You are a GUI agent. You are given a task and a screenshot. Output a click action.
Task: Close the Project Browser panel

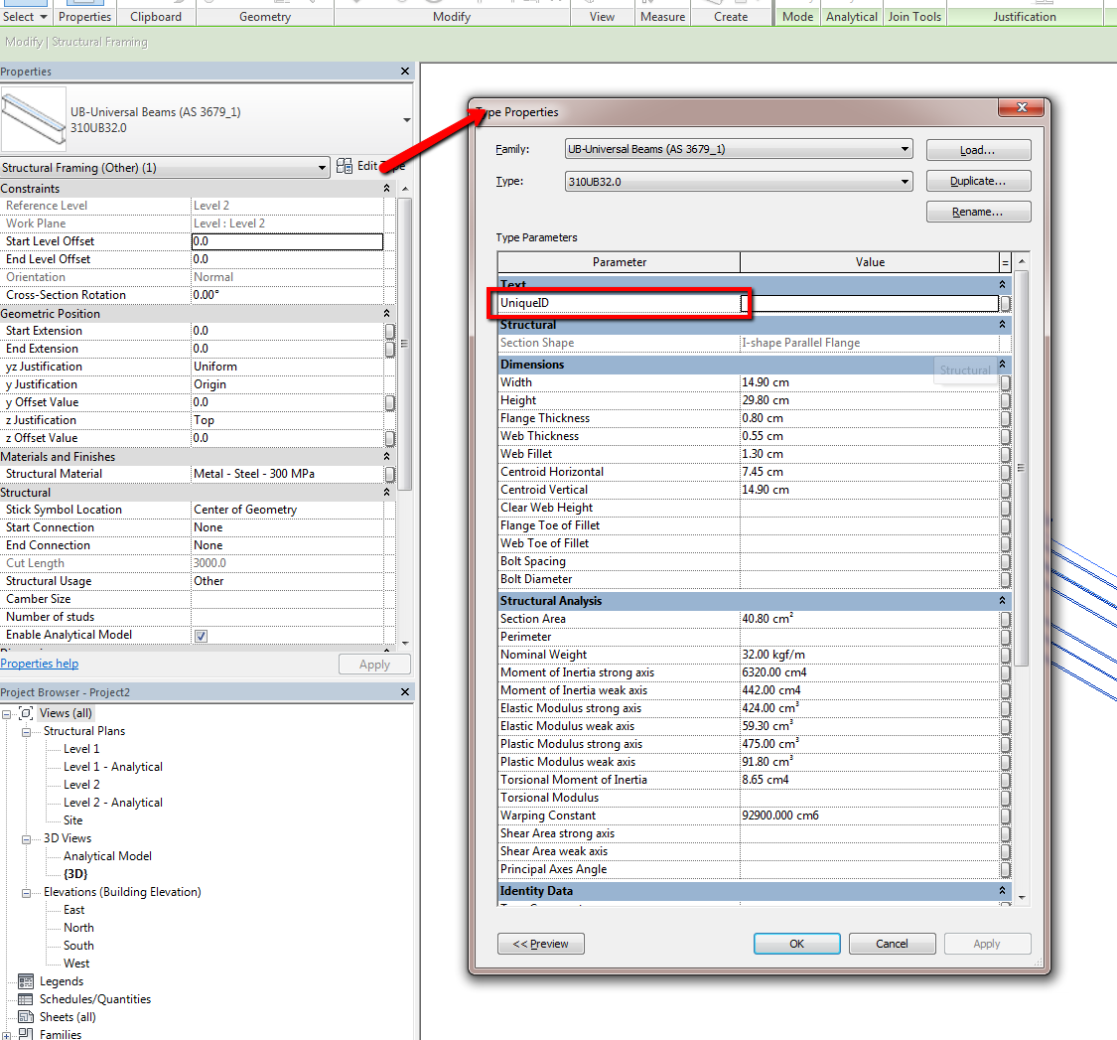(x=405, y=692)
